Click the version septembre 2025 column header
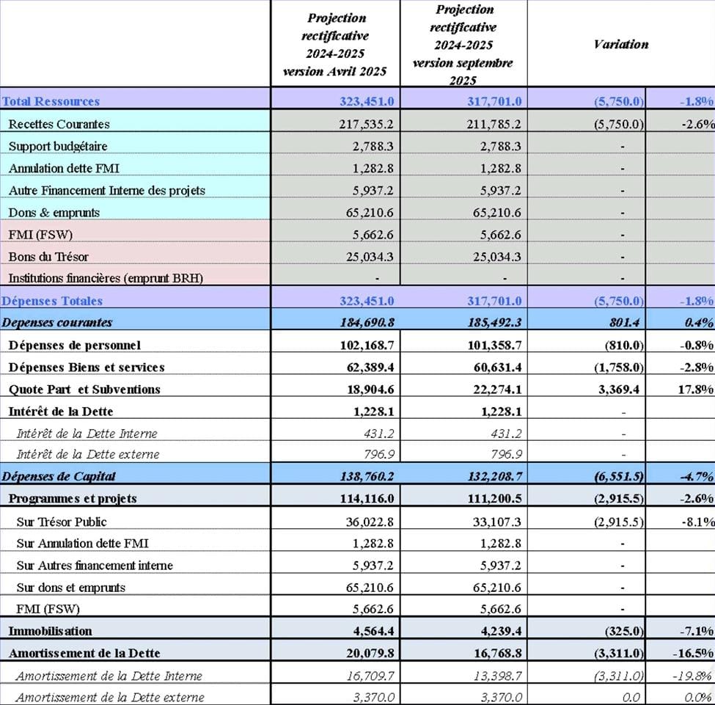Screen dimensions: 715x705 pos(463,45)
